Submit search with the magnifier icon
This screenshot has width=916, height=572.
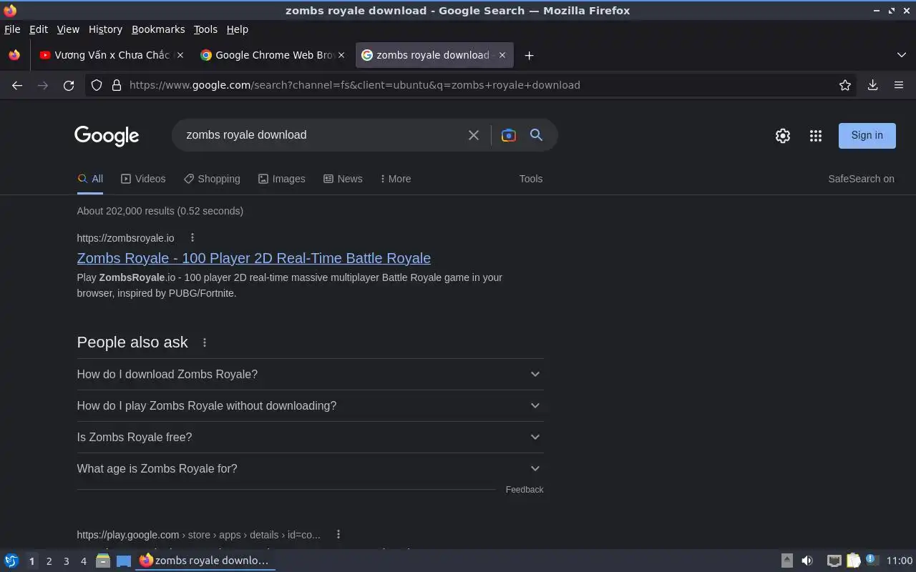click(536, 135)
